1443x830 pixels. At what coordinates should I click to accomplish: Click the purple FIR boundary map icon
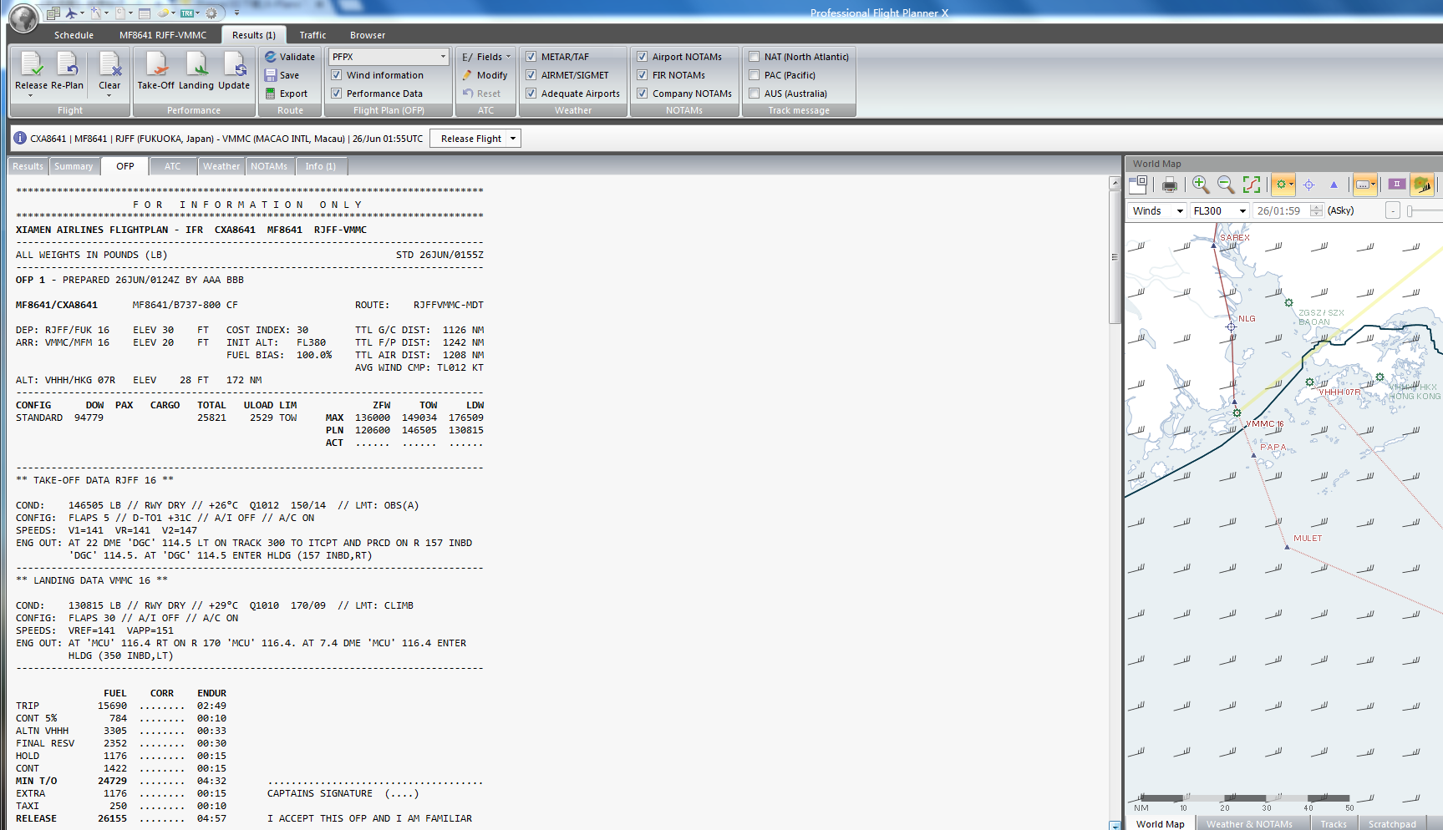[x=1396, y=185]
